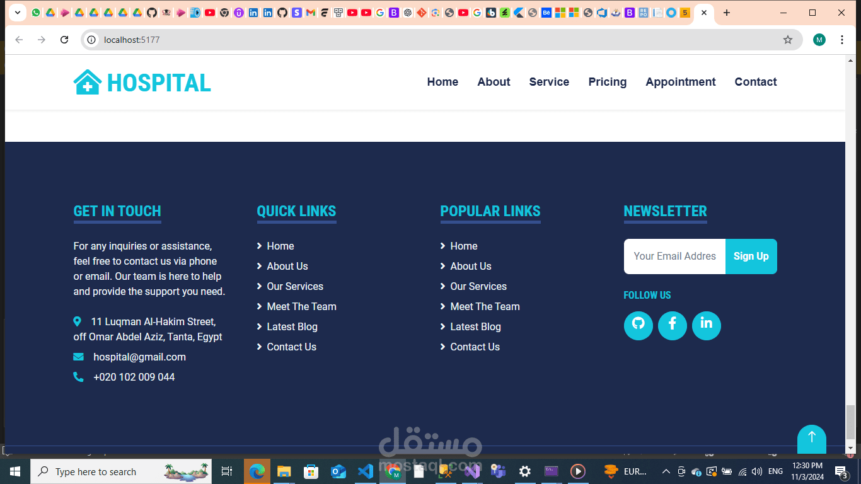Click the volume icon in the system tray
Viewport: 861px width, 484px height.
757,471
